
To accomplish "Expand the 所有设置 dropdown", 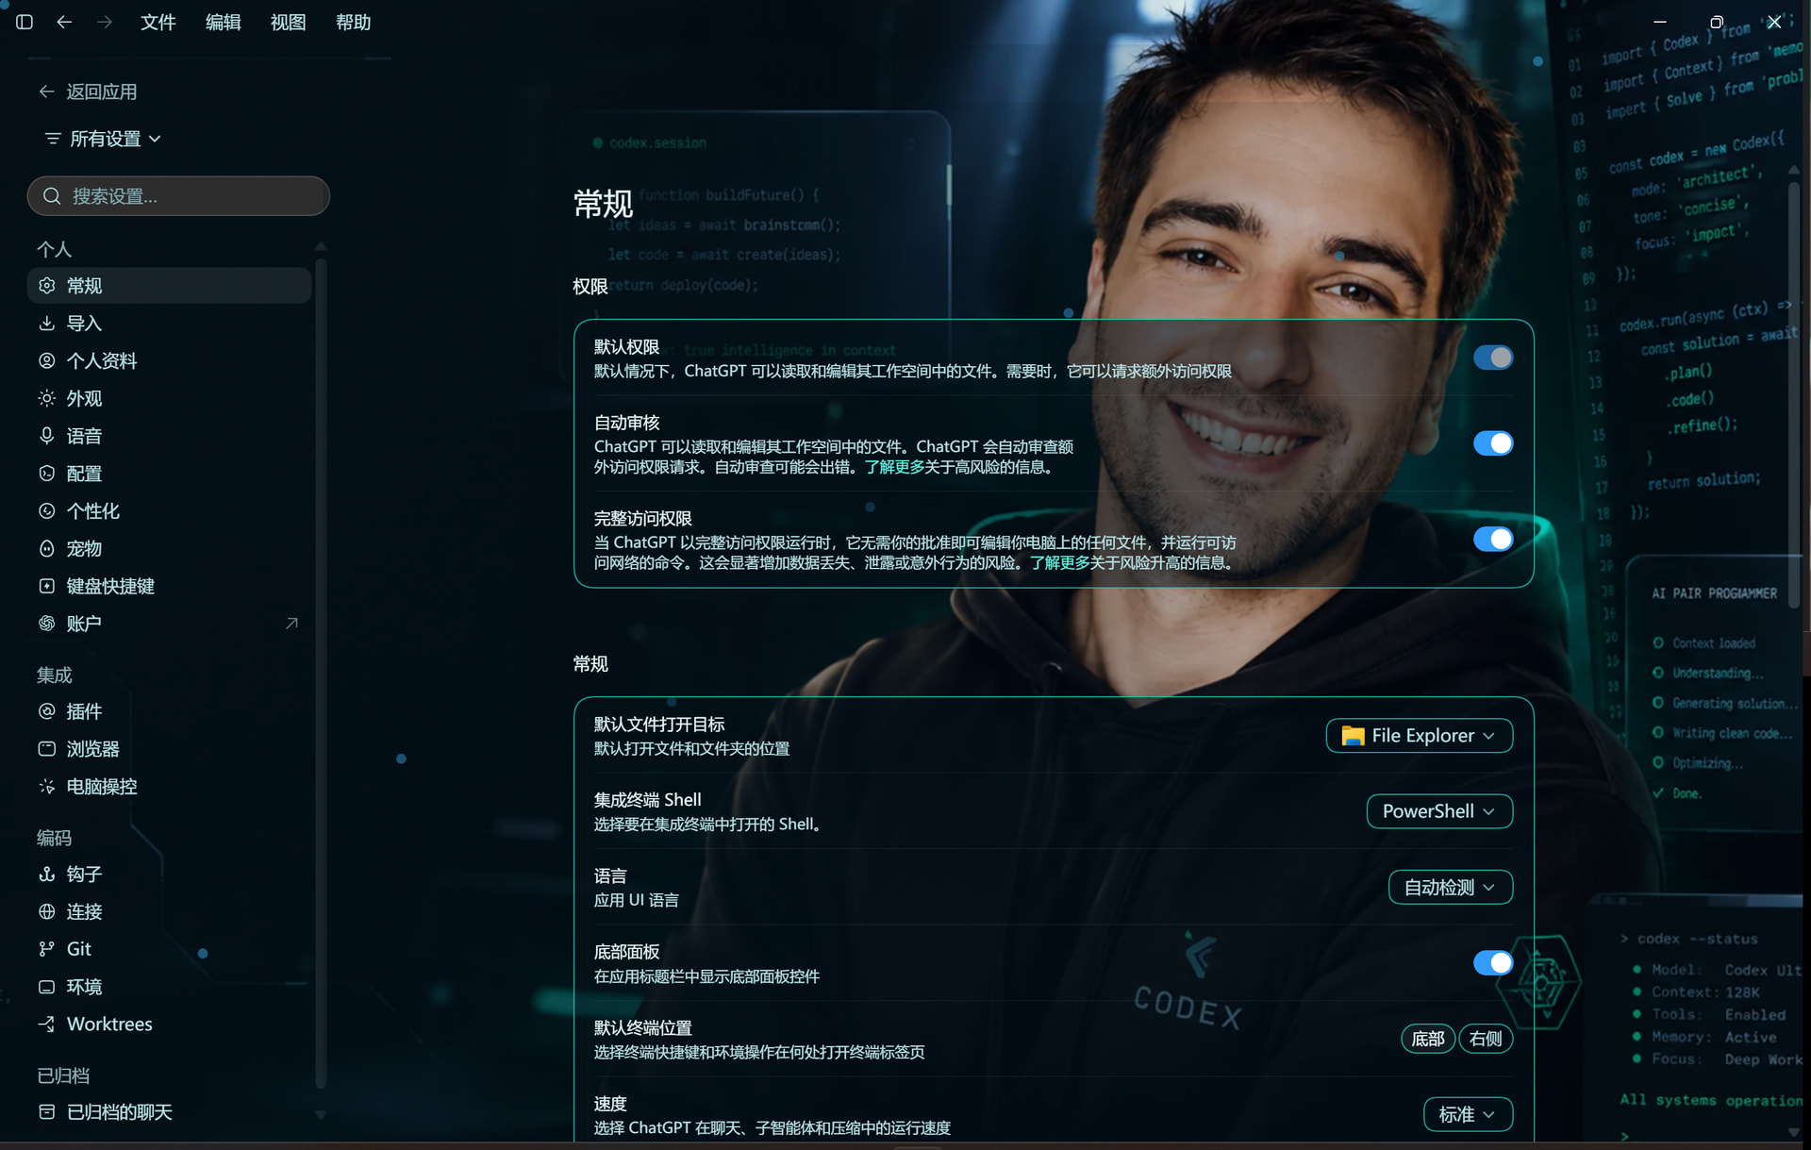I will 104,139.
